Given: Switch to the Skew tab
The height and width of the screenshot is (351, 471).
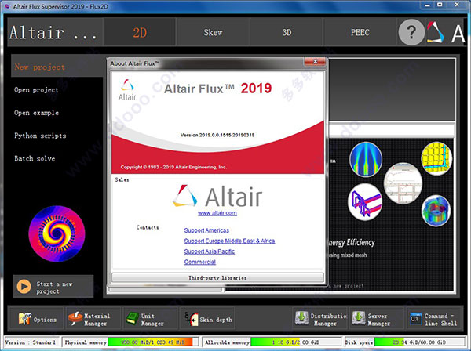Looking at the screenshot, I should pos(213,32).
